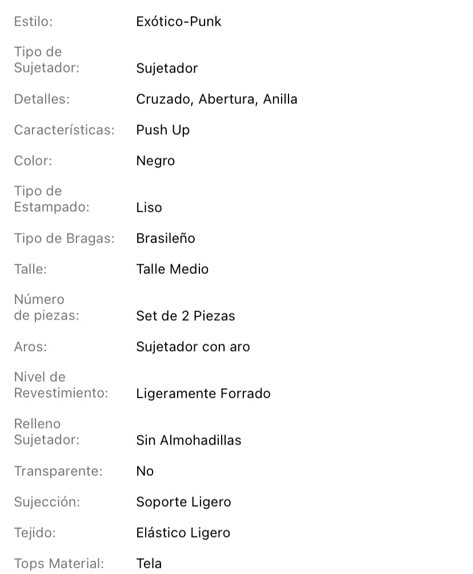Click the Características label

point(65,130)
